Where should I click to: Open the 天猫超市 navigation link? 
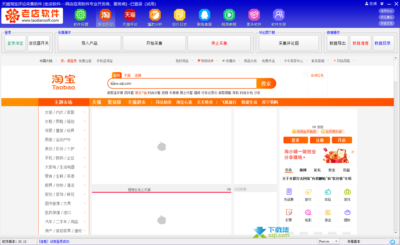tap(137, 102)
